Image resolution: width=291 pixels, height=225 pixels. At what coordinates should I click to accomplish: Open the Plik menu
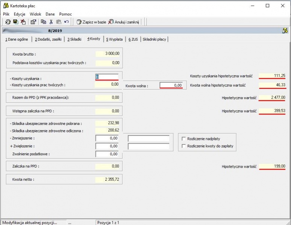click(6, 14)
